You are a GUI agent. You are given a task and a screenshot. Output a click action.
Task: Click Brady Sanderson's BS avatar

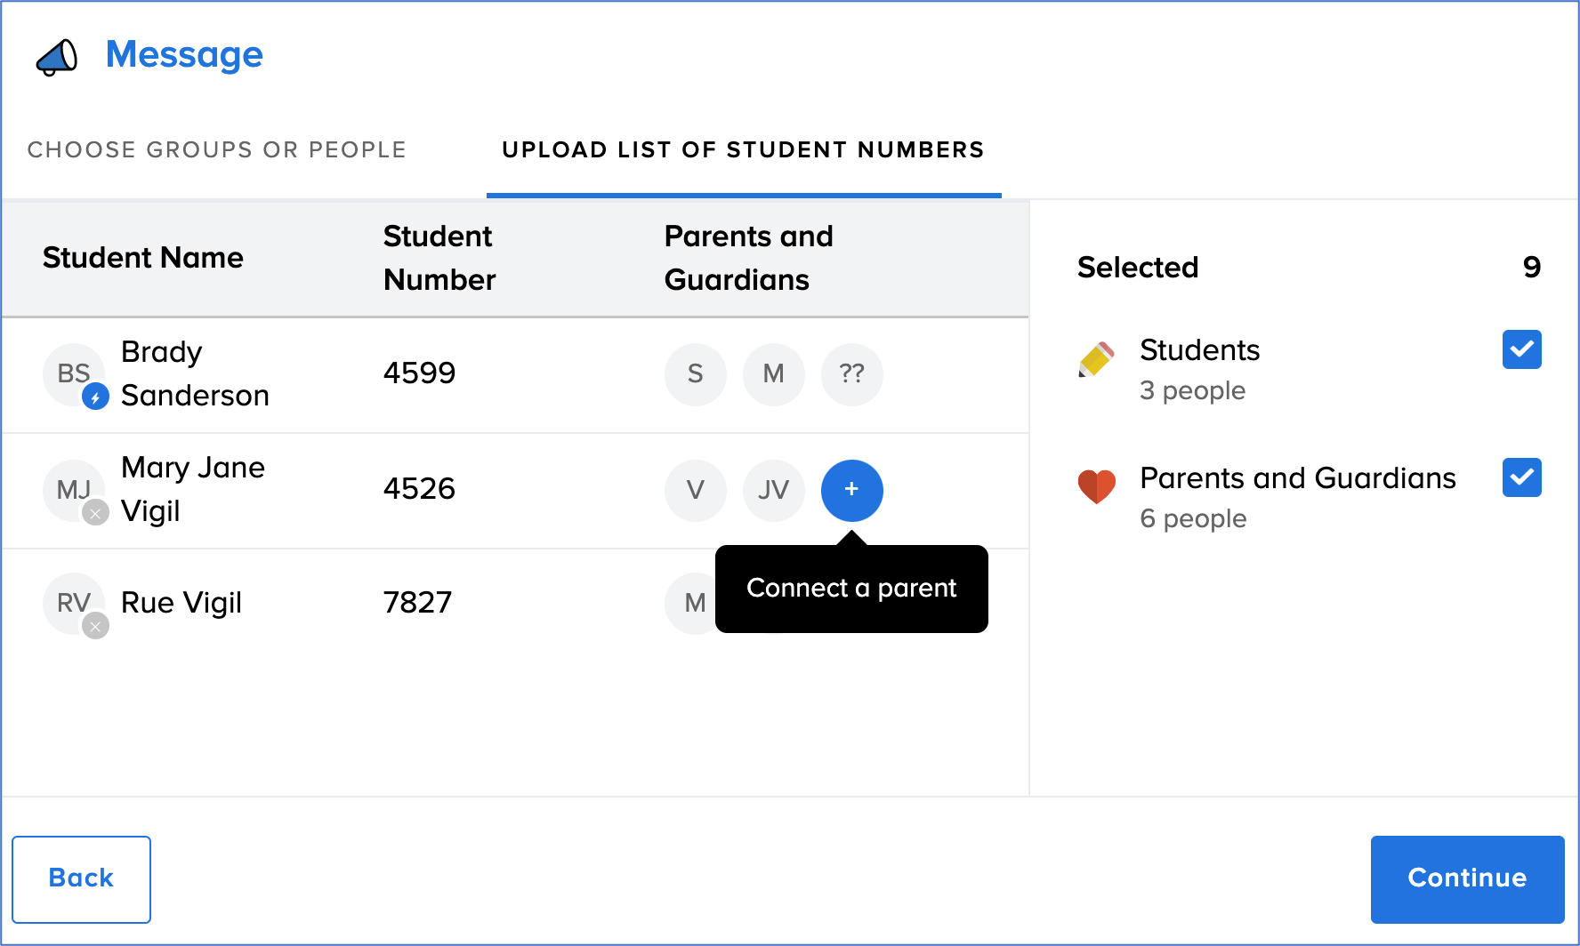[x=74, y=374]
